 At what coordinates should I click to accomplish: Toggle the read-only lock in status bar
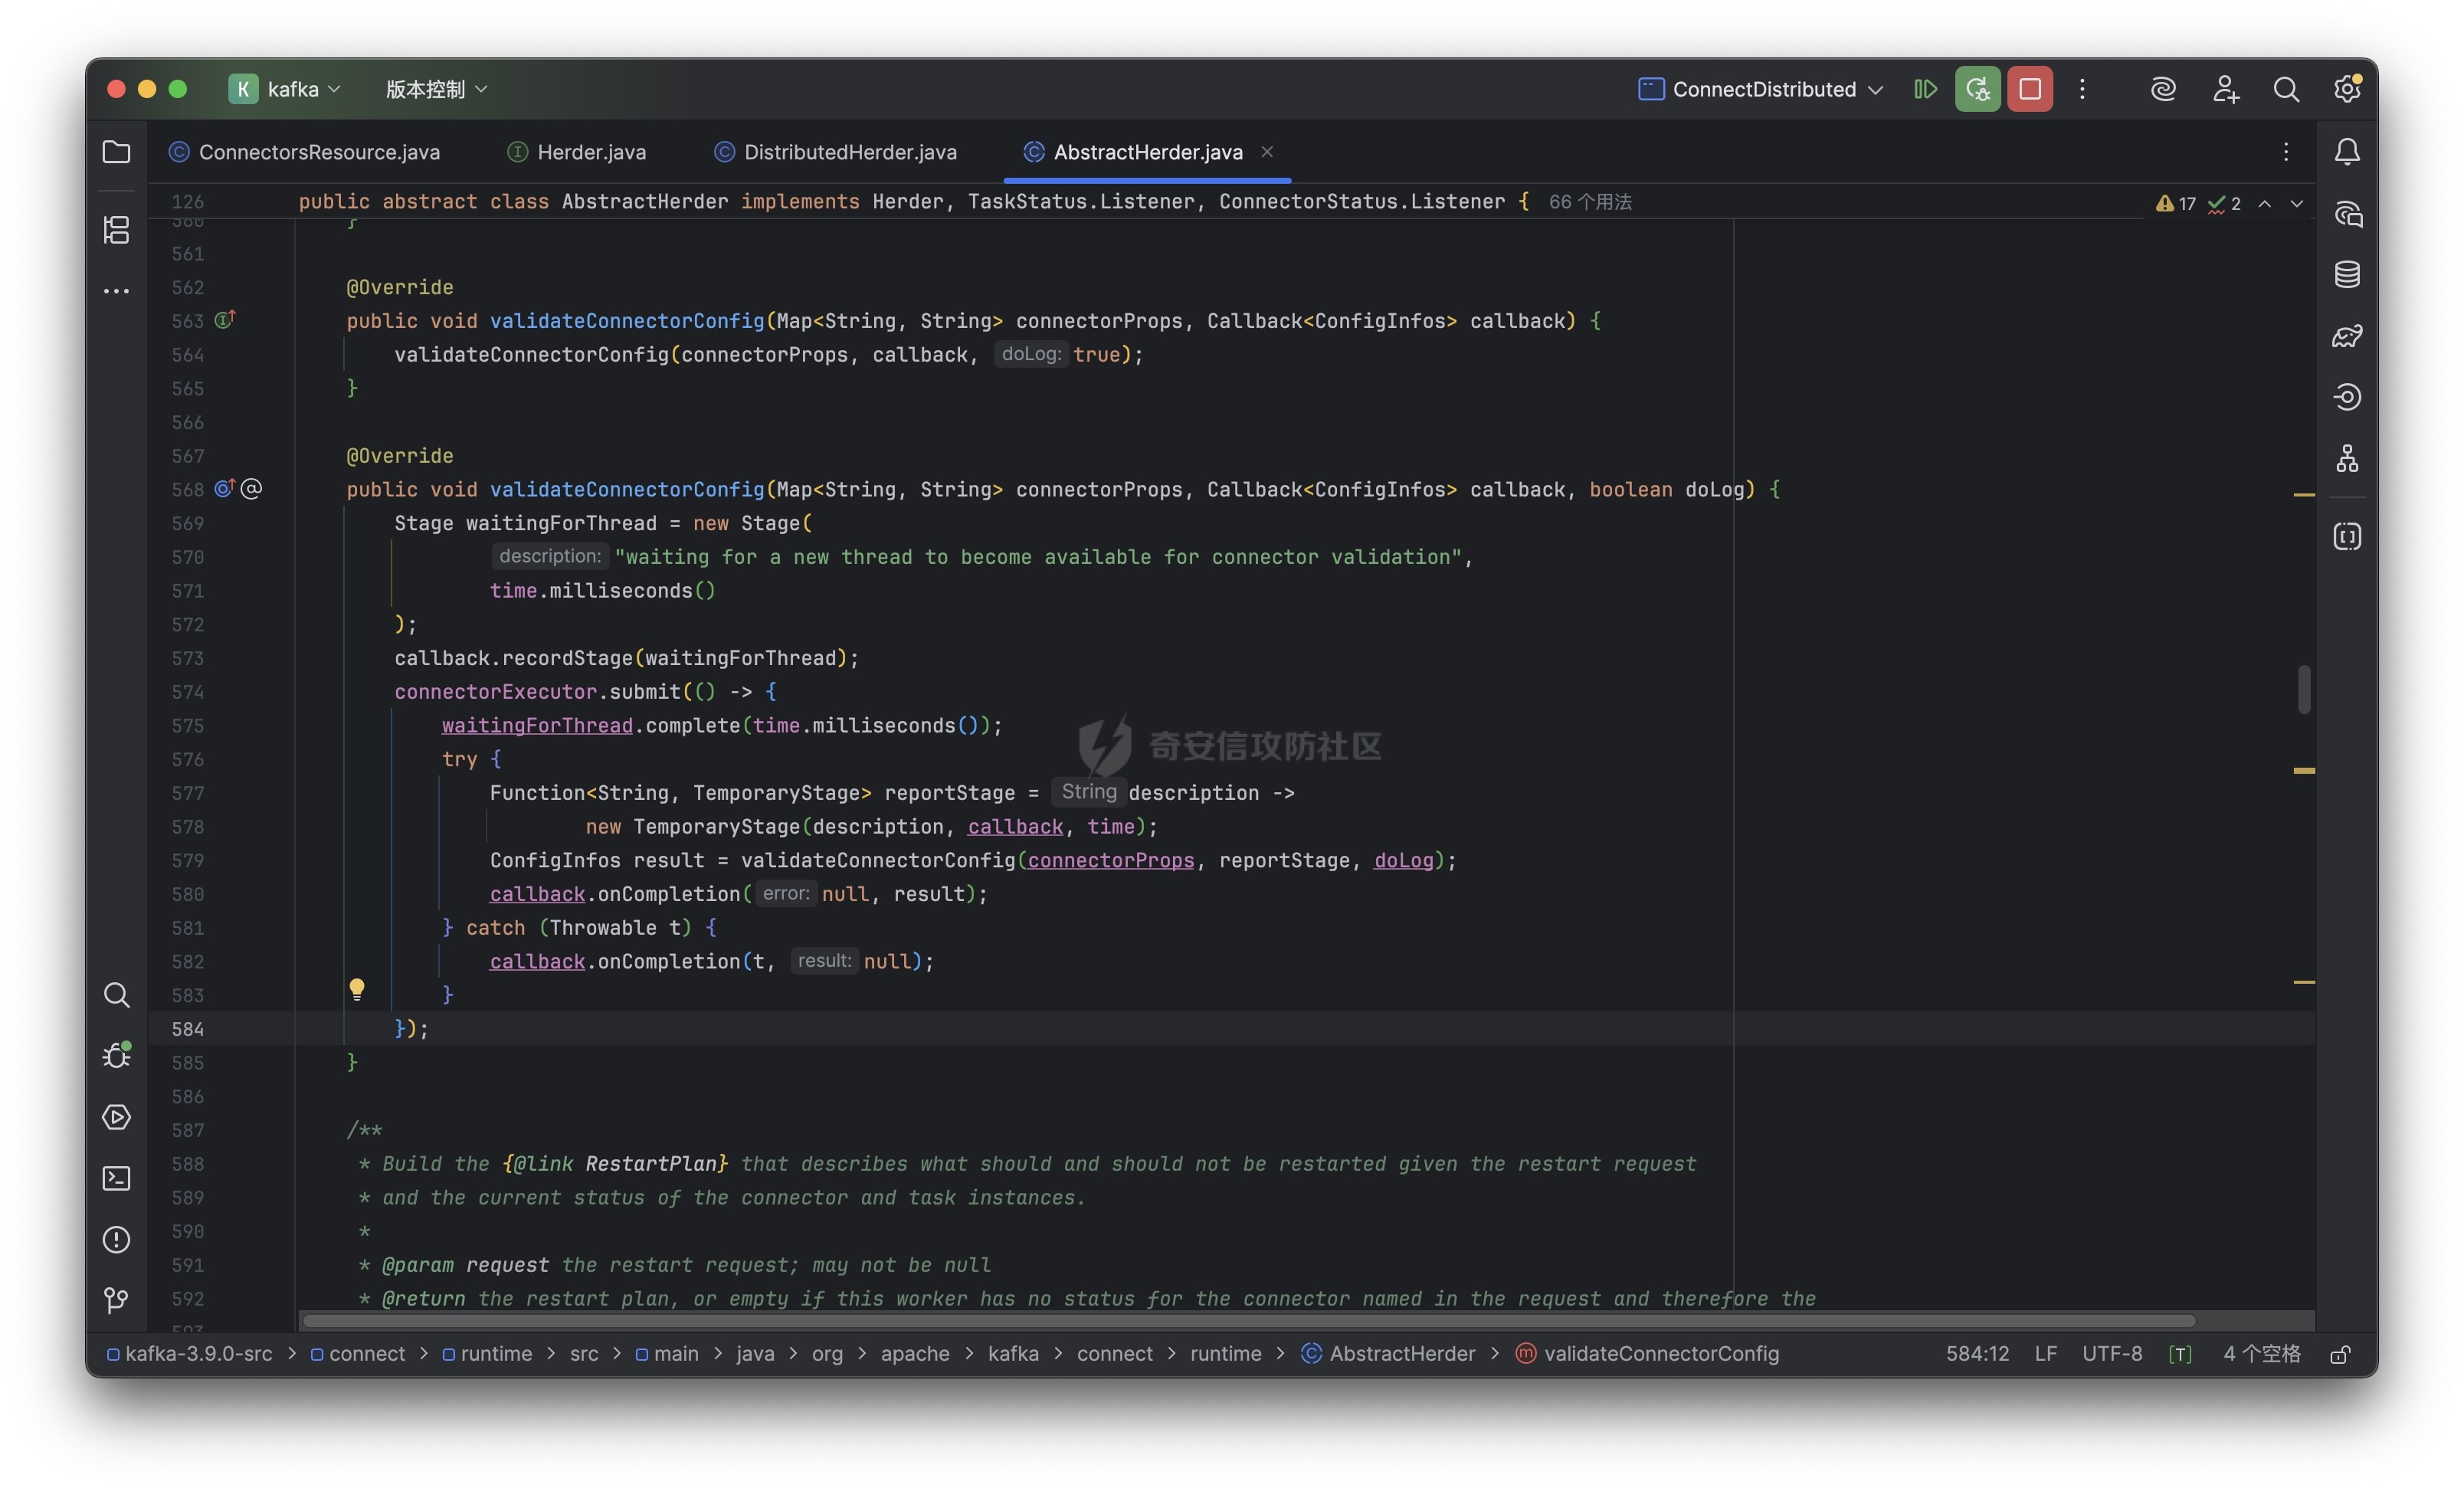click(x=2339, y=1354)
